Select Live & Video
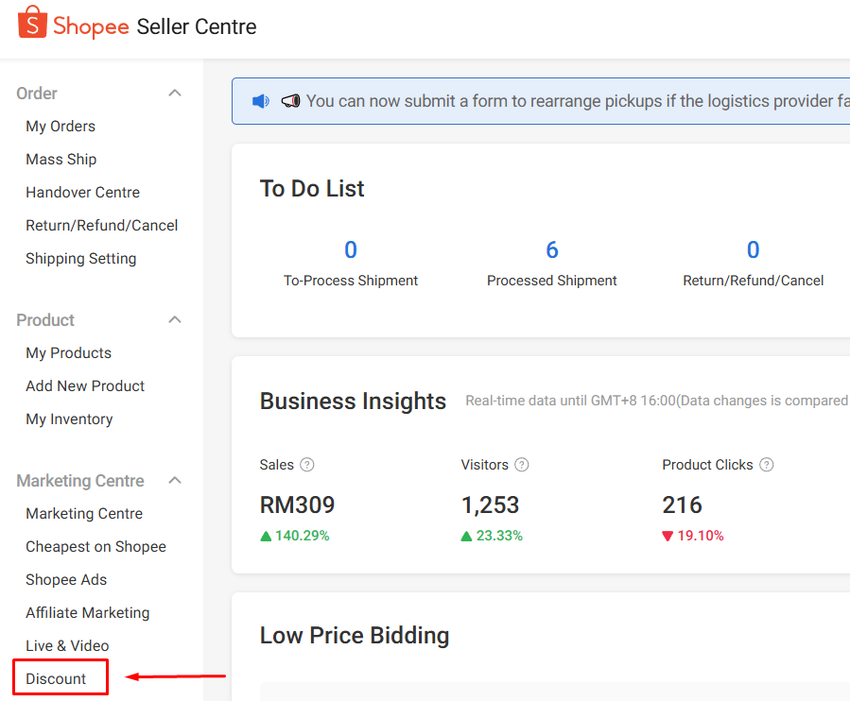 pos(67,645)
